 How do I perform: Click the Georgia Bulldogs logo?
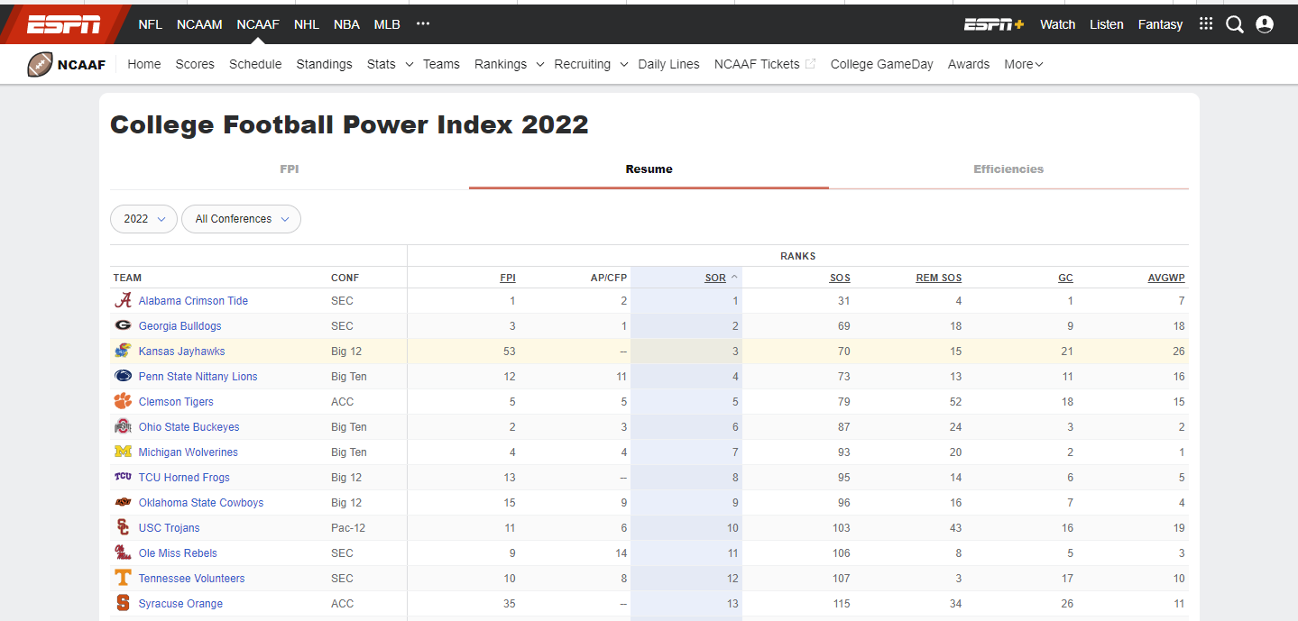(x=123, y=326)
